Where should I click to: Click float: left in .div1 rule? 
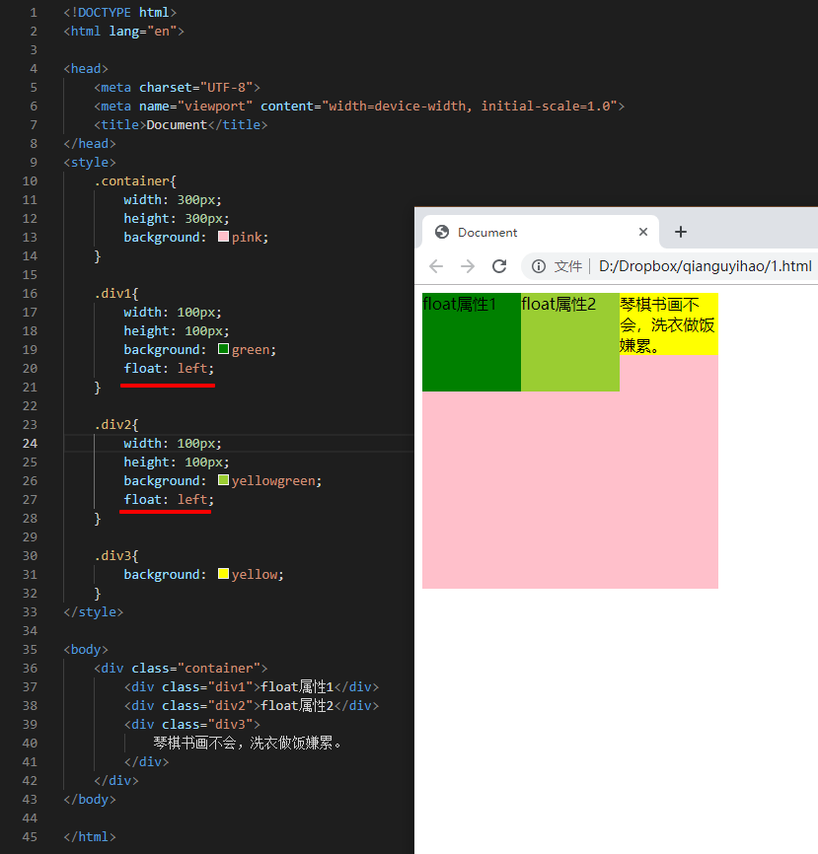(169, 368)
